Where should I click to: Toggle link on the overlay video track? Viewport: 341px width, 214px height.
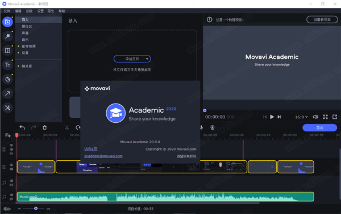pos(11,153)
